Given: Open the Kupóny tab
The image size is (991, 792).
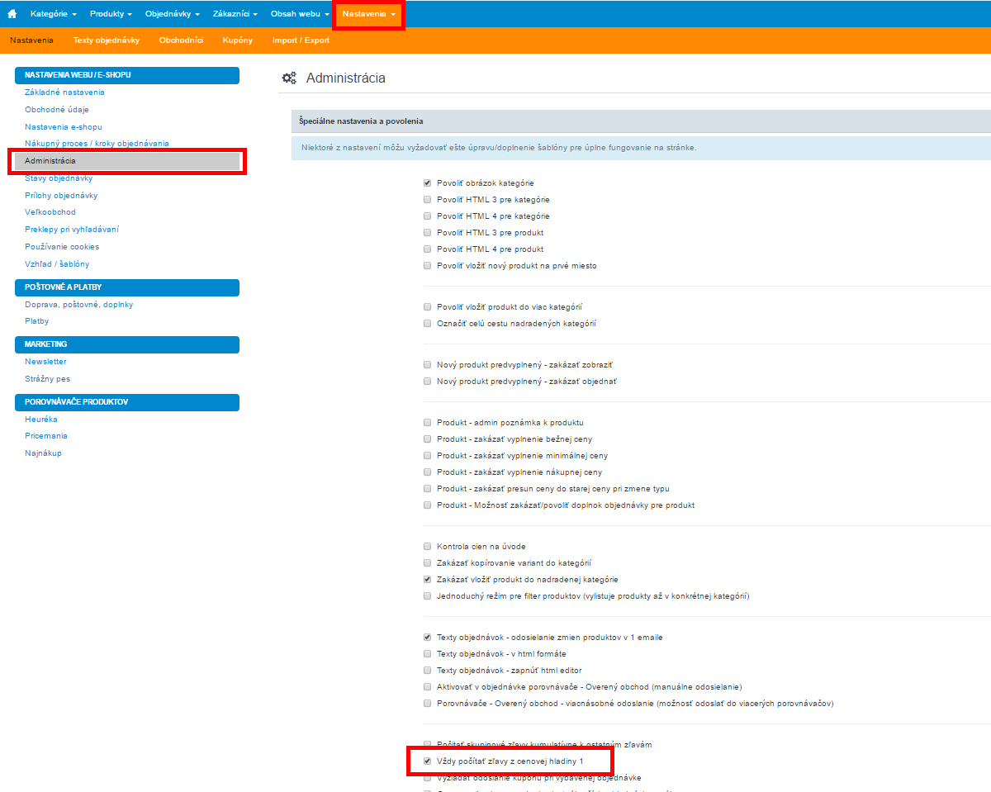Looking at the screenshot, I should (238, 40).
